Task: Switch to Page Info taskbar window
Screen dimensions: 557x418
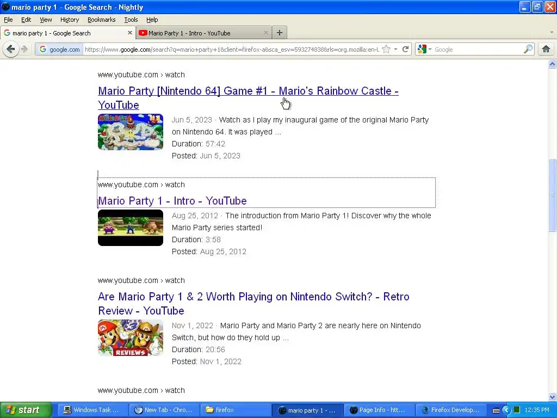Action: (379, 410)
